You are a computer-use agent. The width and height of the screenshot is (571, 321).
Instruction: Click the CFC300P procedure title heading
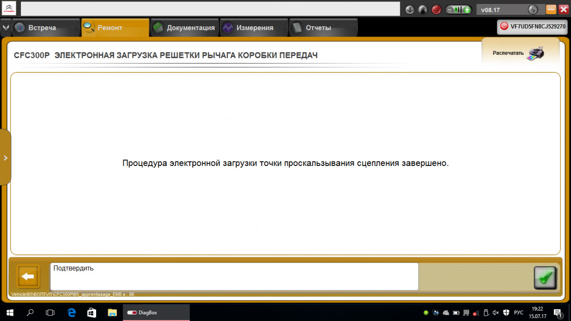(166, 56)
